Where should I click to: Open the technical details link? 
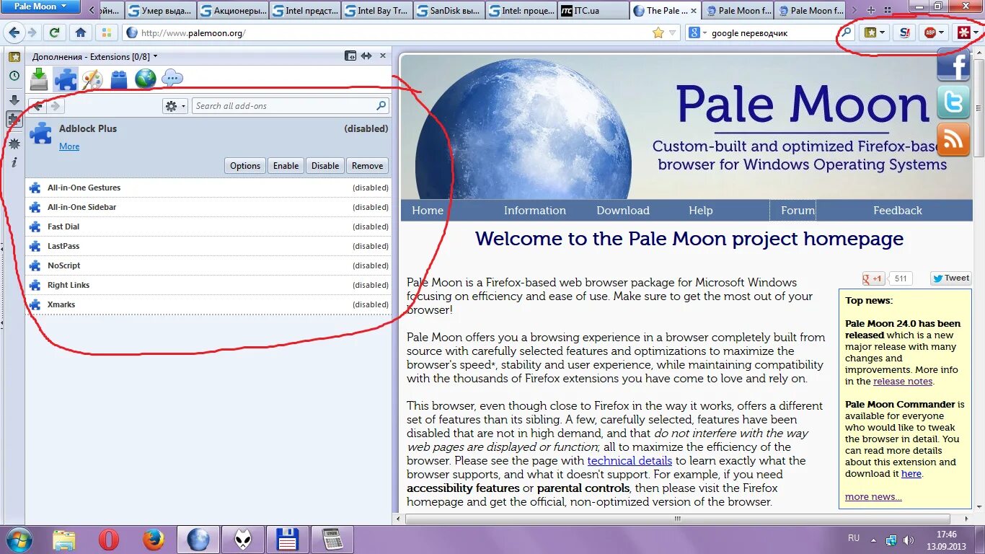tap(630, 461)
